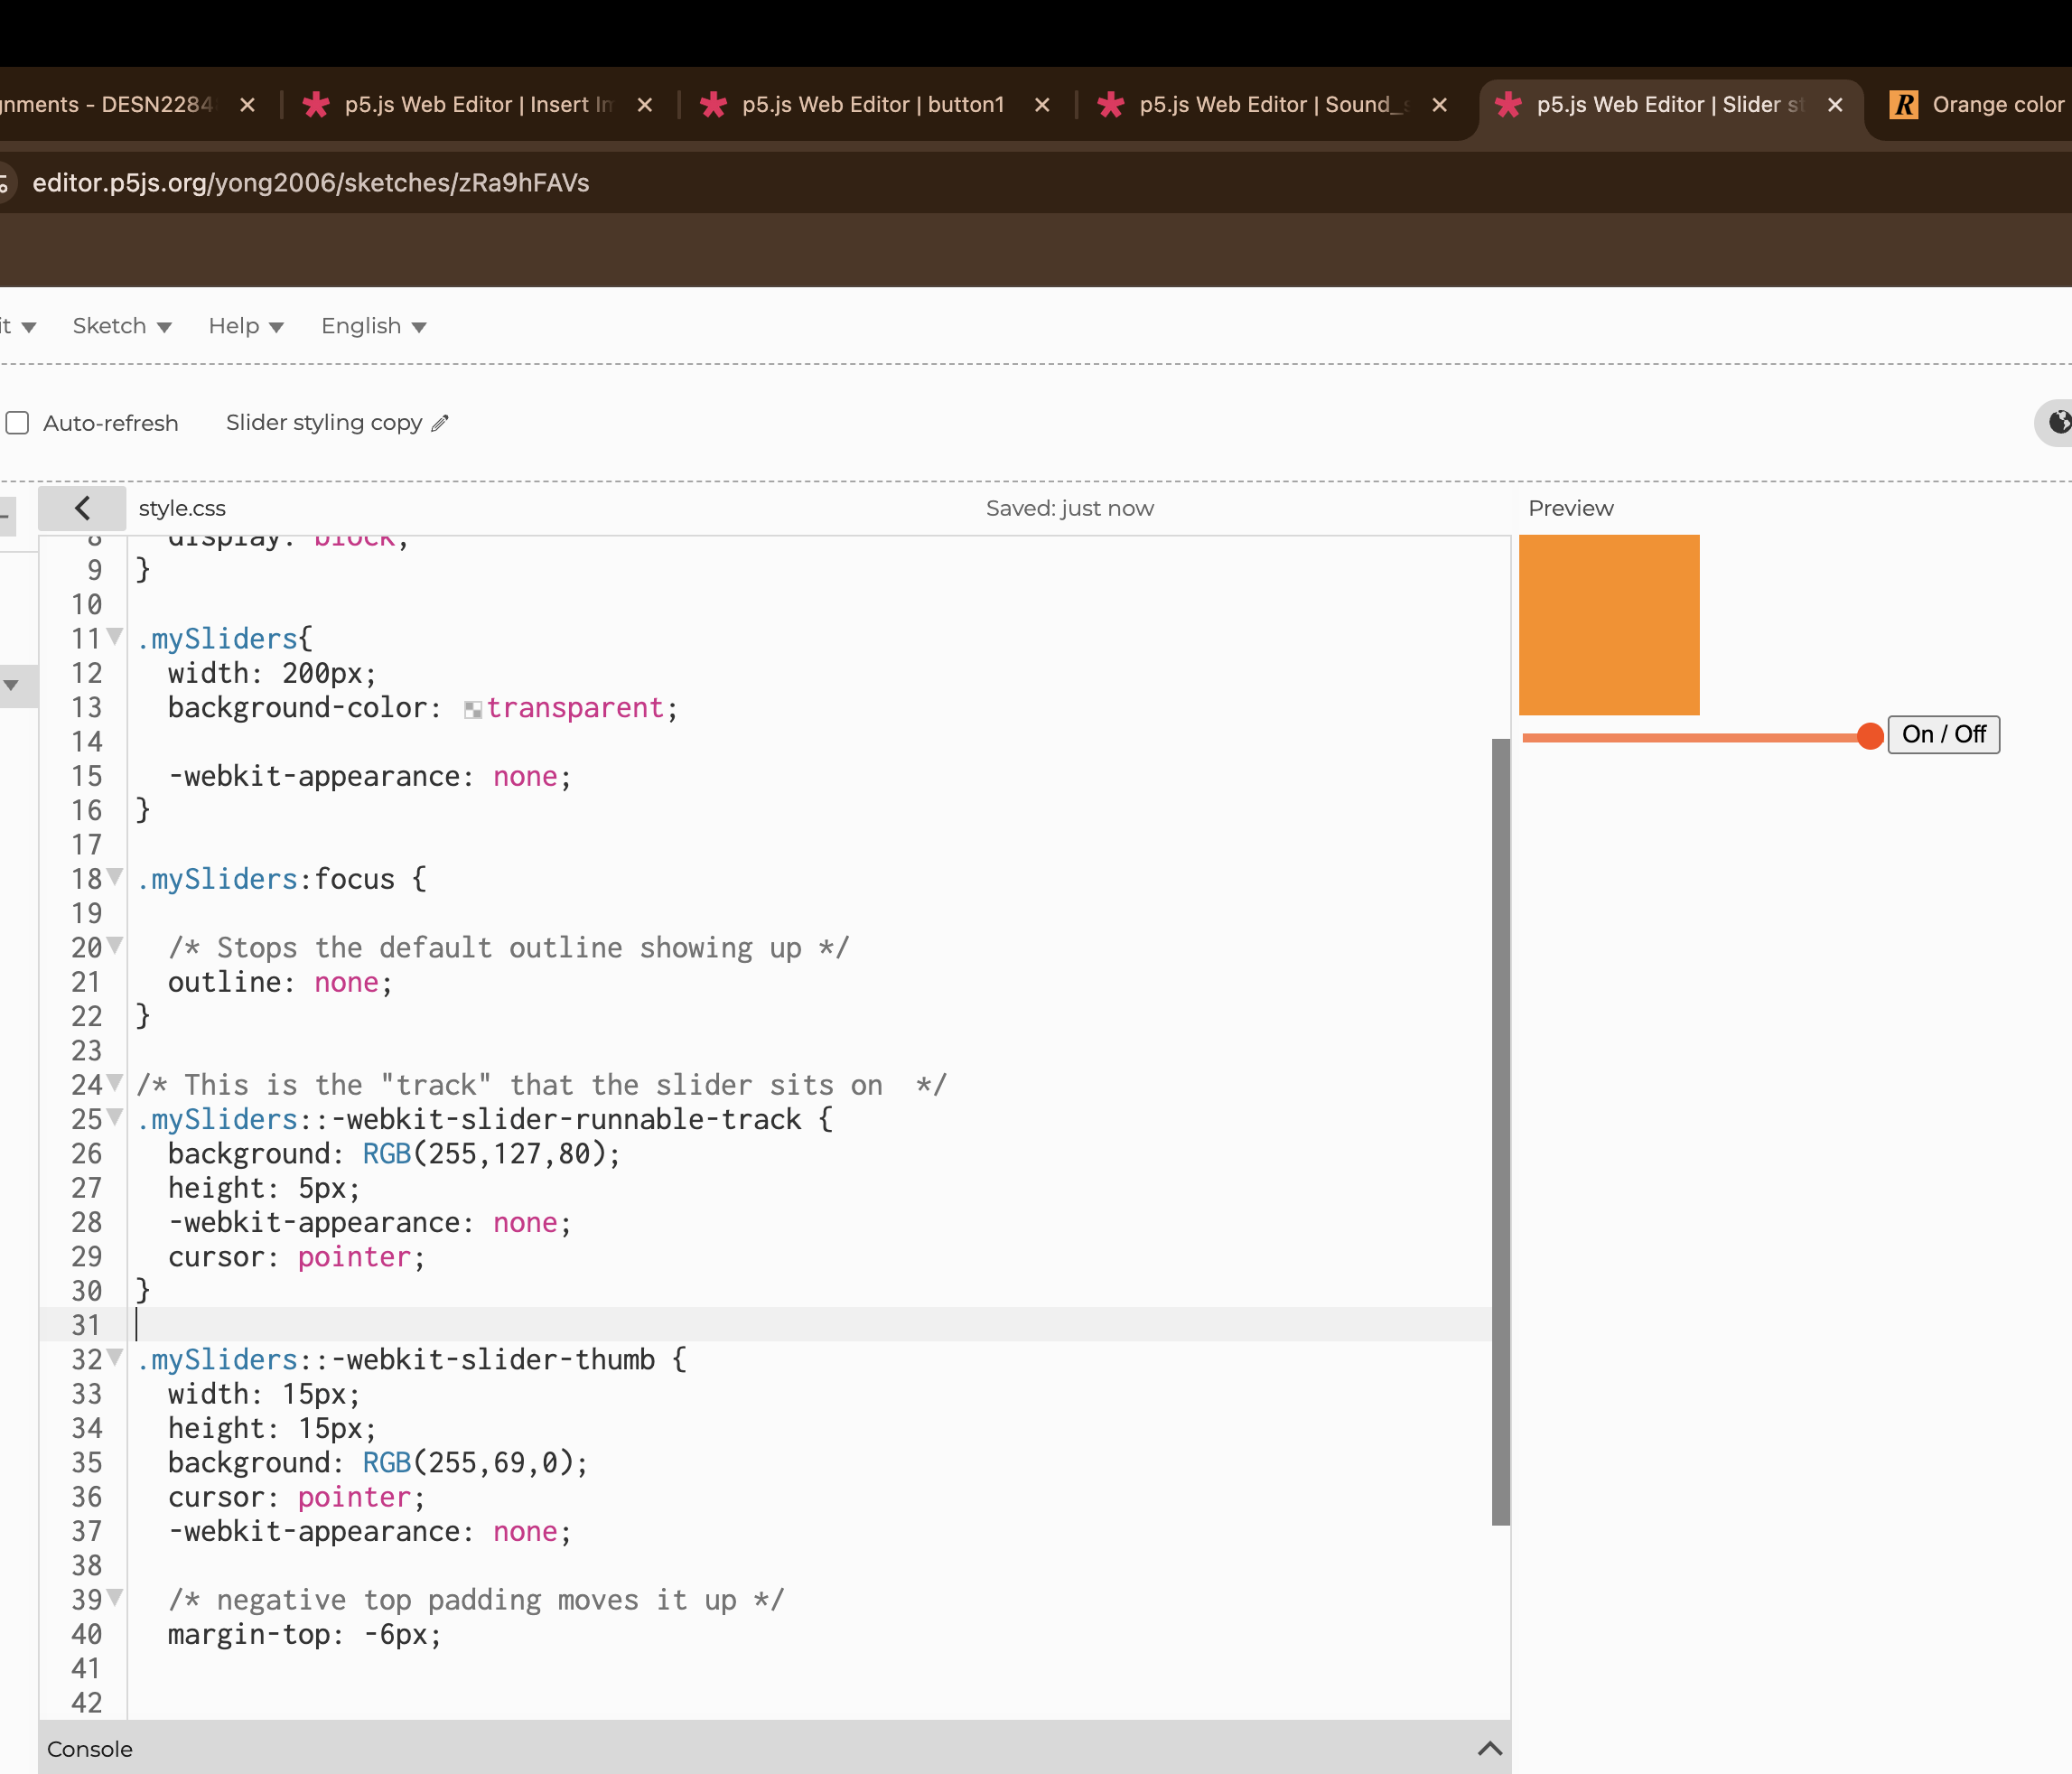Click the sketch title Slider styling copy

tap(324, 423)
